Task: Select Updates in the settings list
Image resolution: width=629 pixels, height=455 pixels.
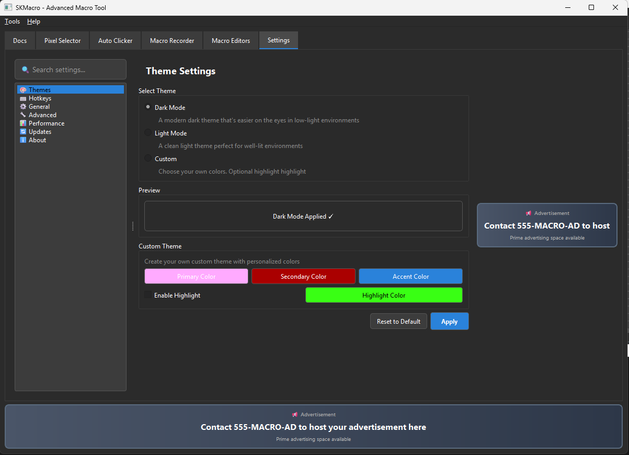Action: pos(71,132)
